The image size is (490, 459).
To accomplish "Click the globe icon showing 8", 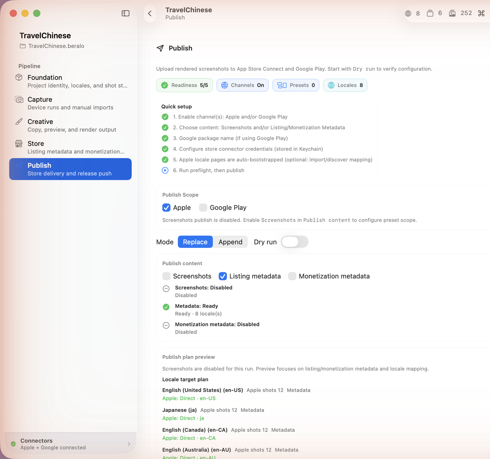I will pyautogui.click(x=408, y=14).
